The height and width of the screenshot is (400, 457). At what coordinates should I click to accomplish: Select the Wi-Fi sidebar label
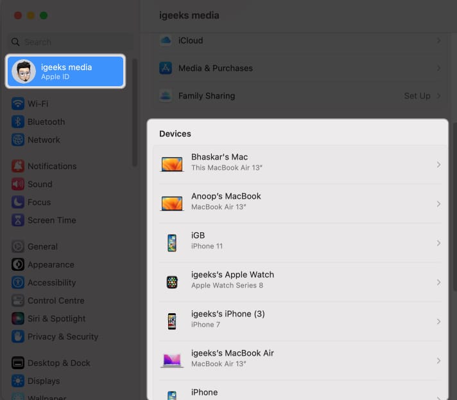click(38, 104)
